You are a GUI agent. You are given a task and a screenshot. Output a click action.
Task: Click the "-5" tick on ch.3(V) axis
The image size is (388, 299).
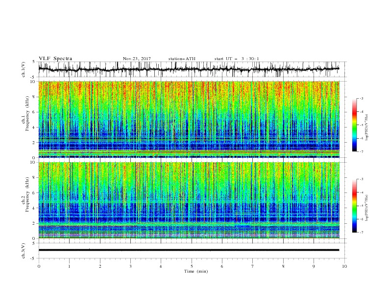coord(33,258)
